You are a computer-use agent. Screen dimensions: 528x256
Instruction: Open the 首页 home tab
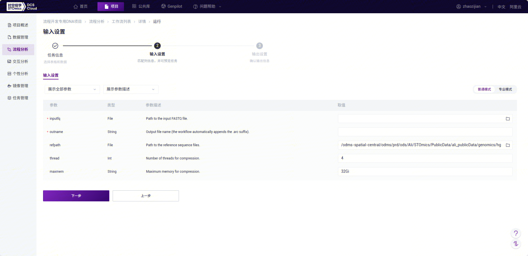pyautogui.click(x=81, y=6)
